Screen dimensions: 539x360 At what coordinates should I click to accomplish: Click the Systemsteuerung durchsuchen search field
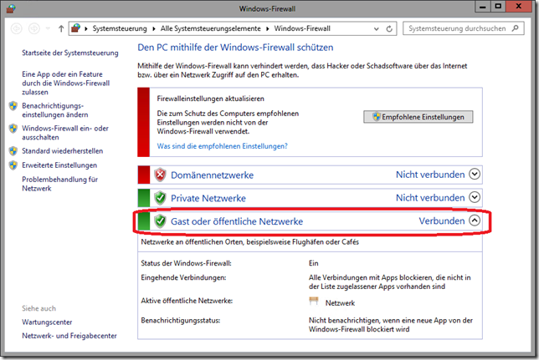(464, 28)
